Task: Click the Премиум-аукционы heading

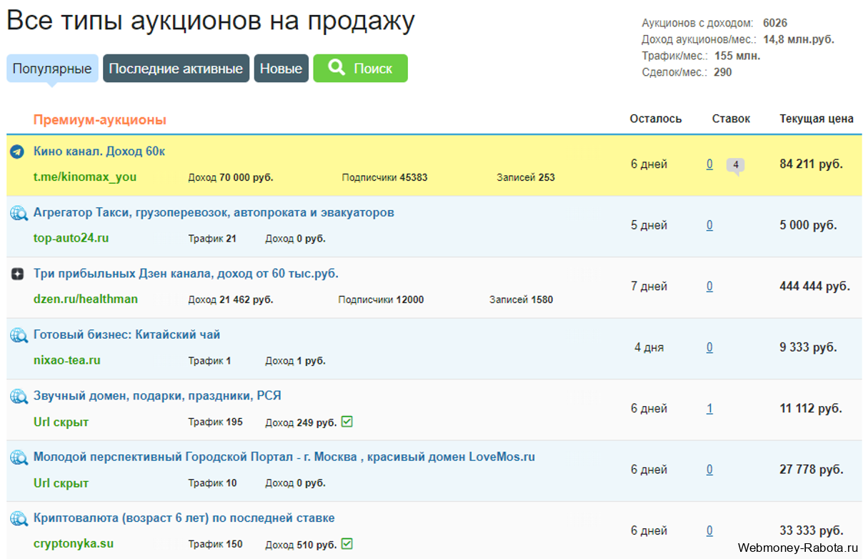Action: pyautogui.click(x=100, y=119)
